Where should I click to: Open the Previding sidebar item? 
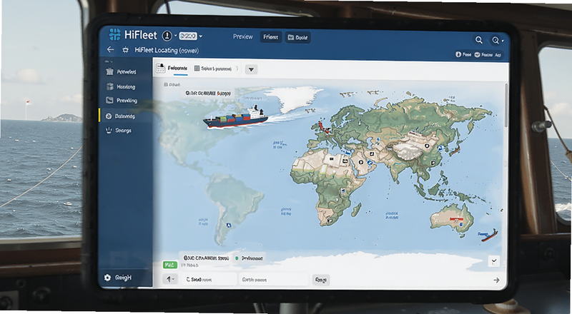pos(125,101)
